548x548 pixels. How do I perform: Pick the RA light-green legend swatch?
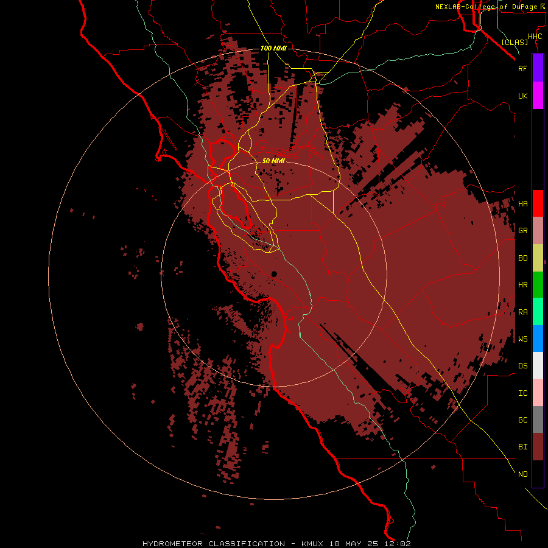(x=538, y=312)
